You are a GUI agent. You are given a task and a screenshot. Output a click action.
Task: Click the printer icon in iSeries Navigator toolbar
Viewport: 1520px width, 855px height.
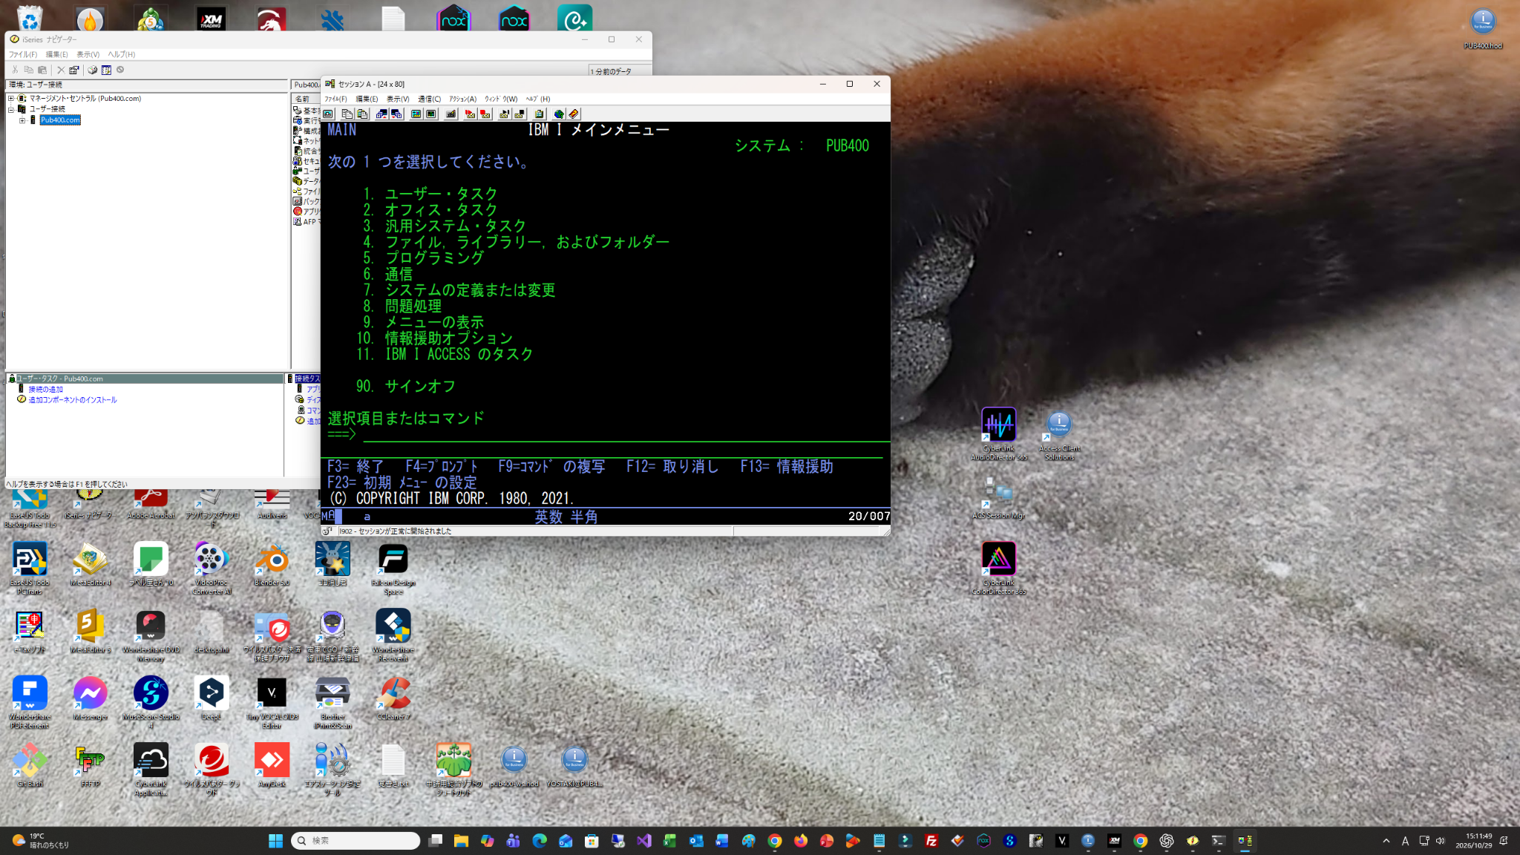(x=93, y=70)
